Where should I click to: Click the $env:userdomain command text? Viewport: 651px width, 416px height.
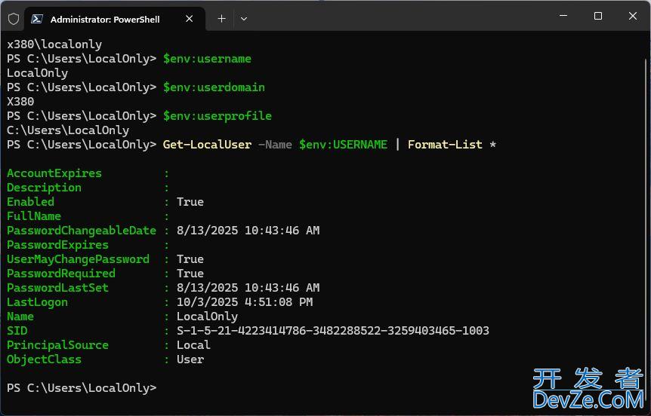coord(214,87)
